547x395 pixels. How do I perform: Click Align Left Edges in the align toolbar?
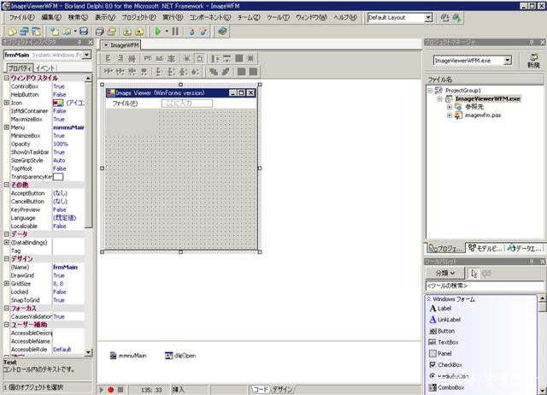[109, 58]
